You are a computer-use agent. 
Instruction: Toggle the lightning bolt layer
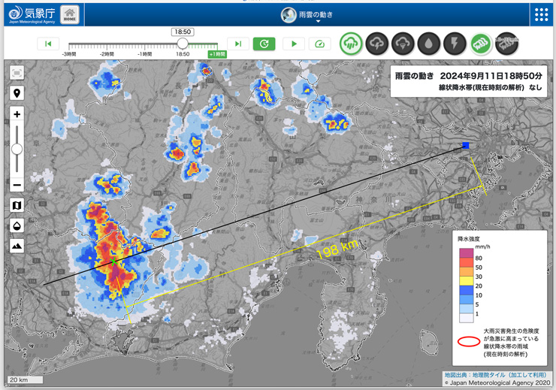[x=455, y=44]
